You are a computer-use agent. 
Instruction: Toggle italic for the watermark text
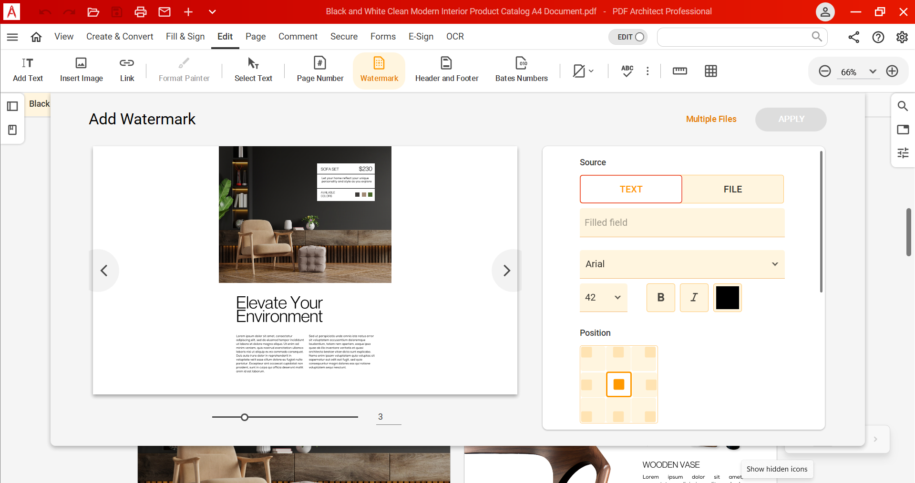coord(694,297)
